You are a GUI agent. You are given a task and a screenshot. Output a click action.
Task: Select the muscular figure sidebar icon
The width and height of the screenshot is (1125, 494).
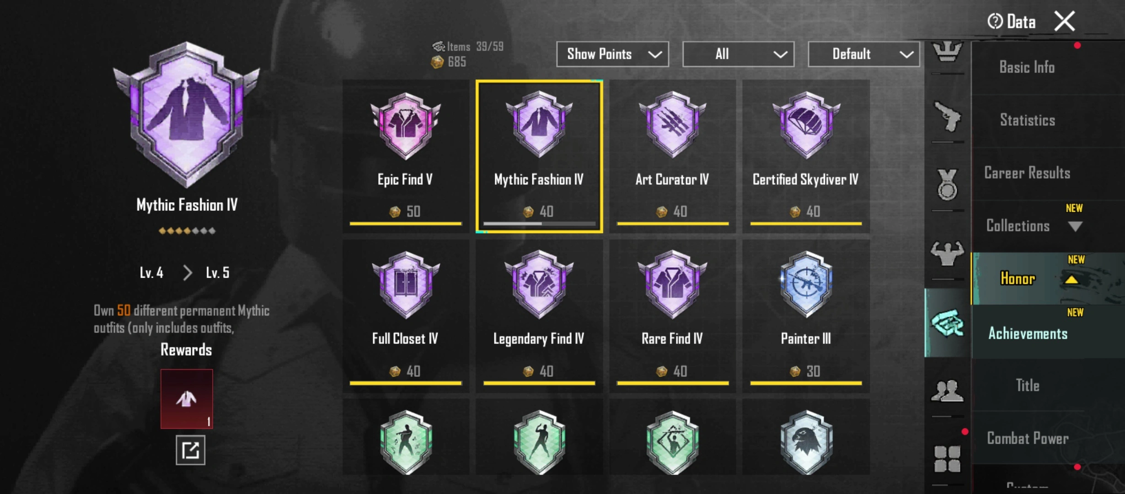click(x=947, y=253)
